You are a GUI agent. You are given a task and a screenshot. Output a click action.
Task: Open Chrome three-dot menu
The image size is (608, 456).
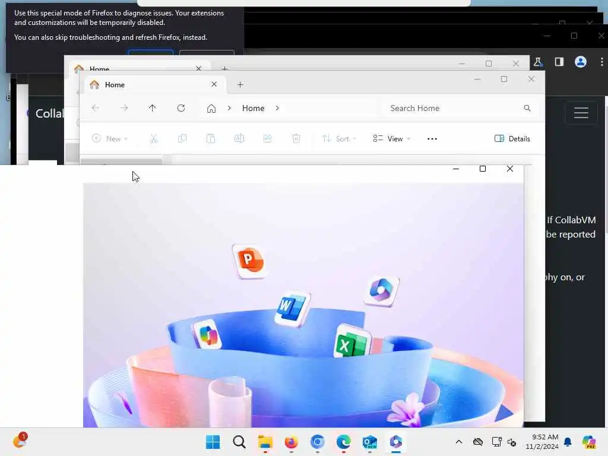(x=602, y=62)
